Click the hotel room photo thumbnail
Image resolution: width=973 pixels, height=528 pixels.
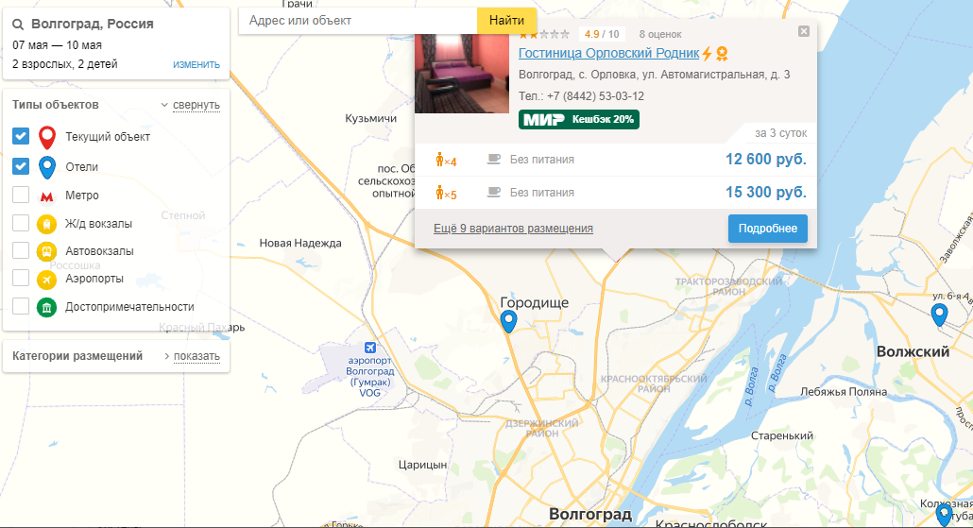(462, 74)
